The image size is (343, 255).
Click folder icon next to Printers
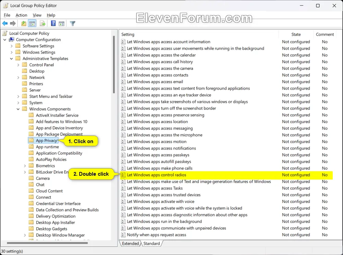25,84
